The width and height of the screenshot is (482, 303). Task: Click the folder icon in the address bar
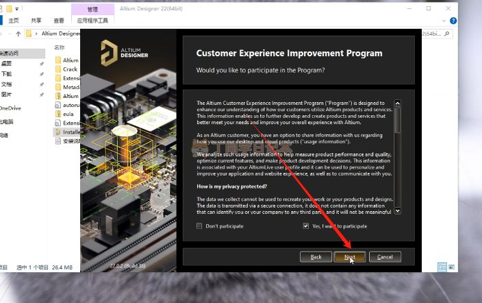point(29,34)
